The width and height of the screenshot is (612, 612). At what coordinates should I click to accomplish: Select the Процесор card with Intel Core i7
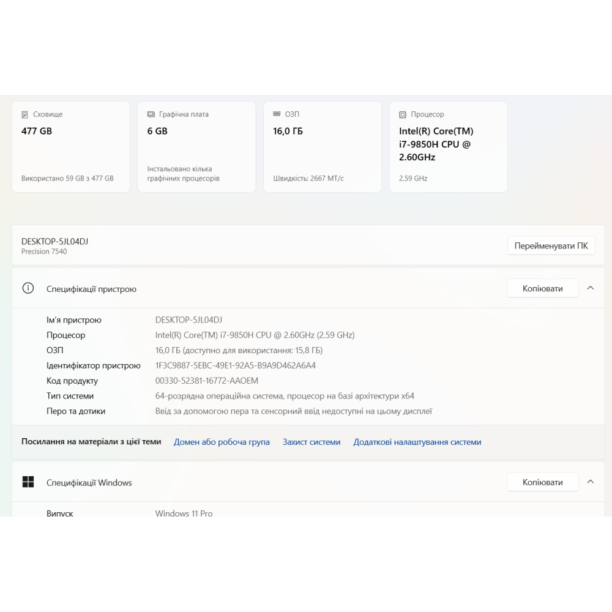coord(448,147)
